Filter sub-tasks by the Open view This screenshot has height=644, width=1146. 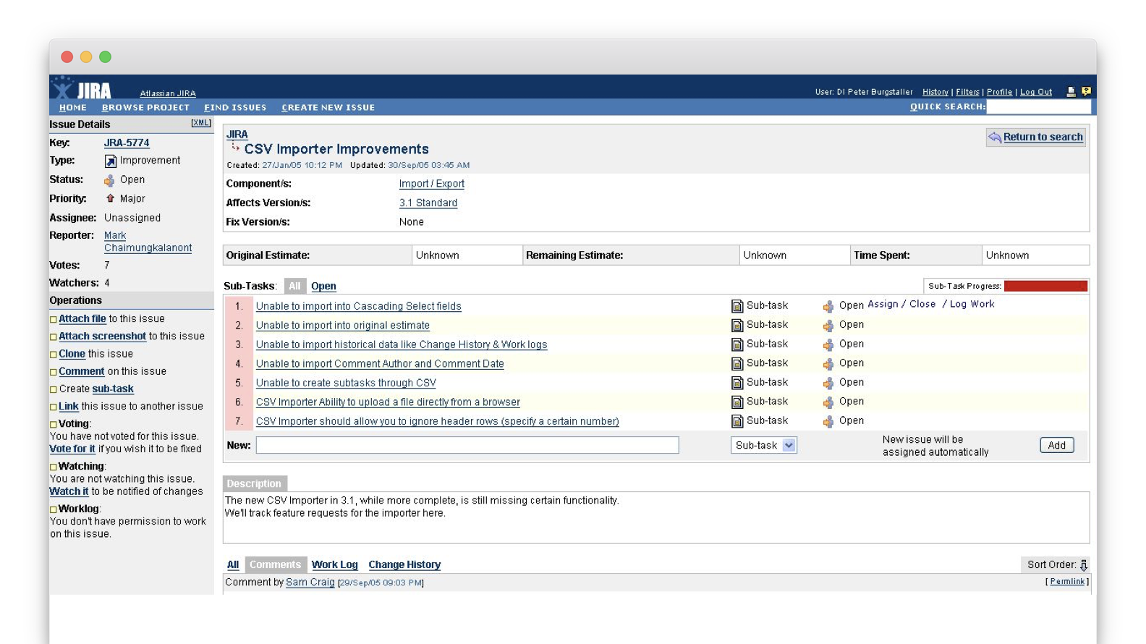[323, 287]
